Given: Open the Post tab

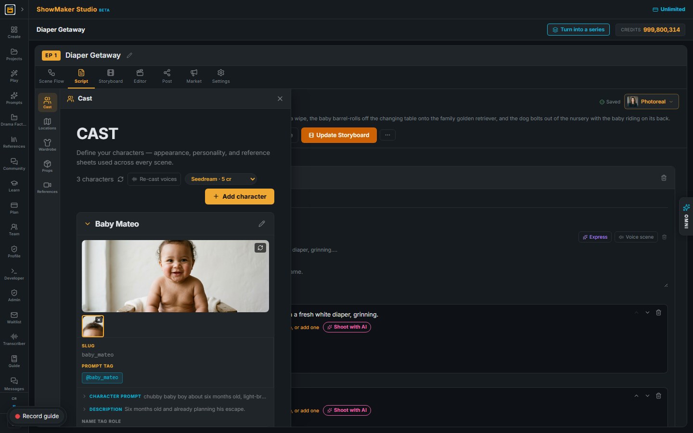Looking at the screenshot, I should (x=167, y=76).
